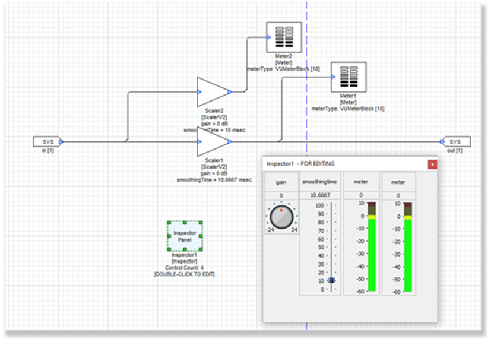Select the Meter2 VU meter block
The height and width of the screenshot is (342, 491).
(x=284, y=37)
